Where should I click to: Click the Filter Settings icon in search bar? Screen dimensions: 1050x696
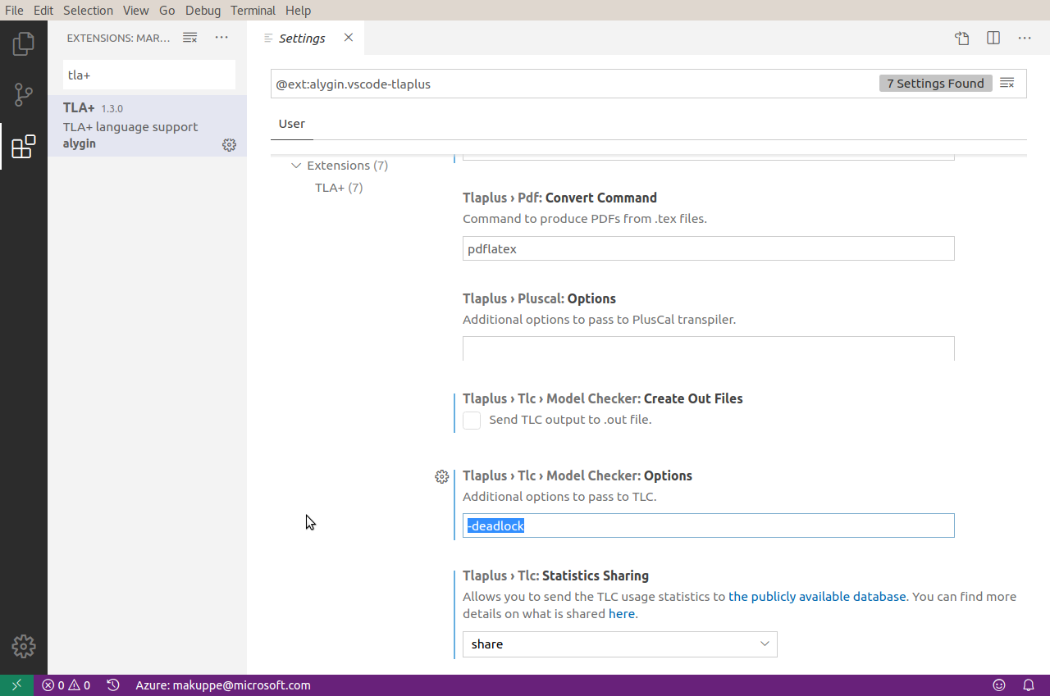tap(1007, 83)
